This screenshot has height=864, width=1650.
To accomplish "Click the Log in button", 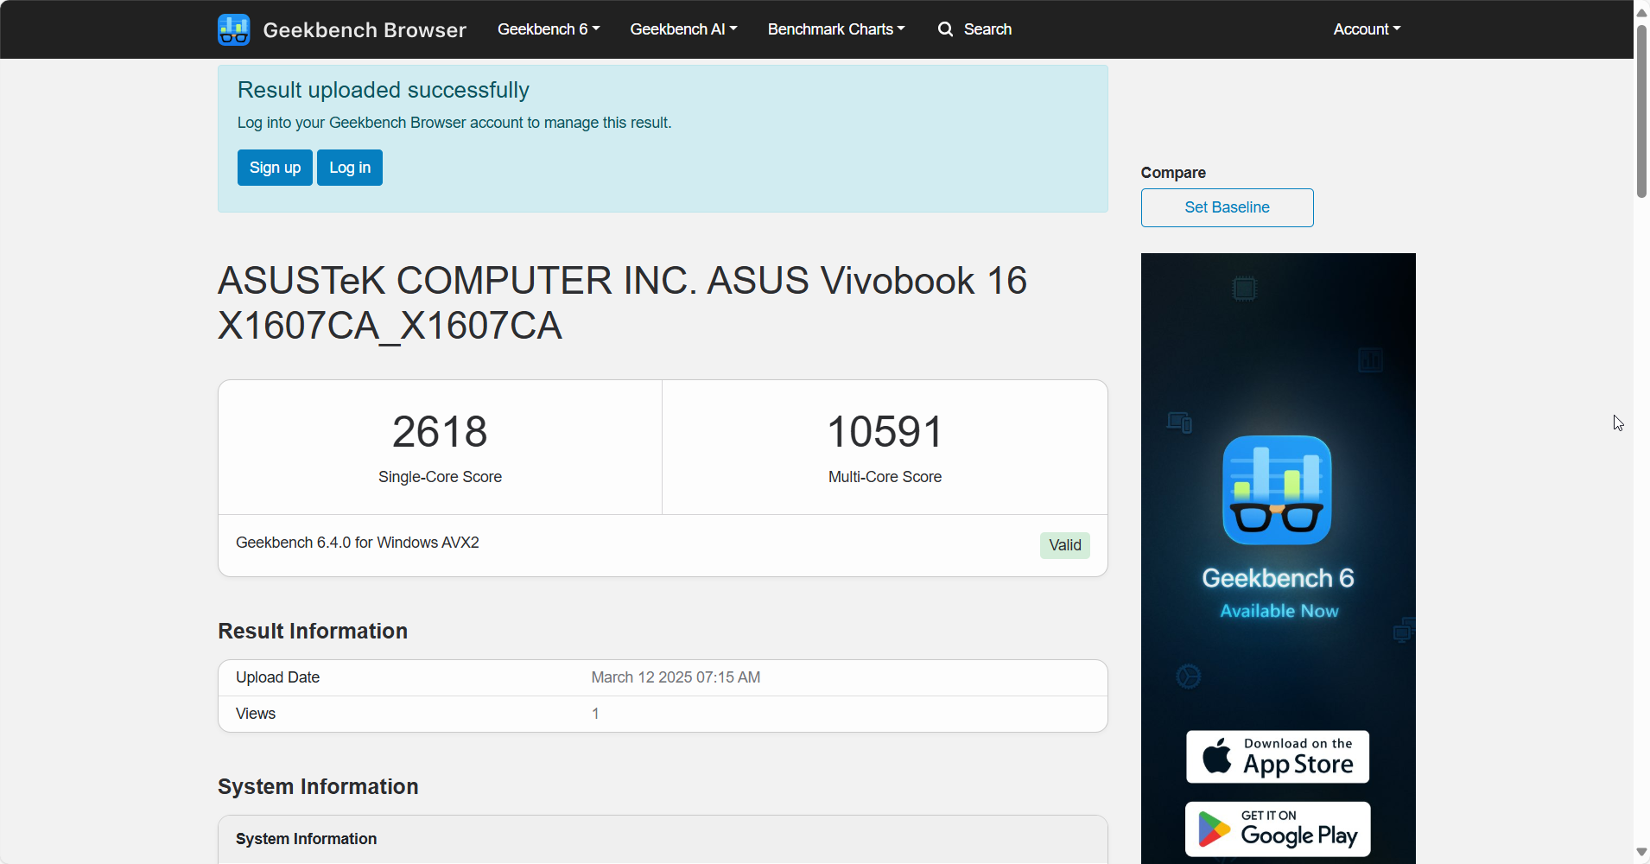I will [x=350, y=168].
